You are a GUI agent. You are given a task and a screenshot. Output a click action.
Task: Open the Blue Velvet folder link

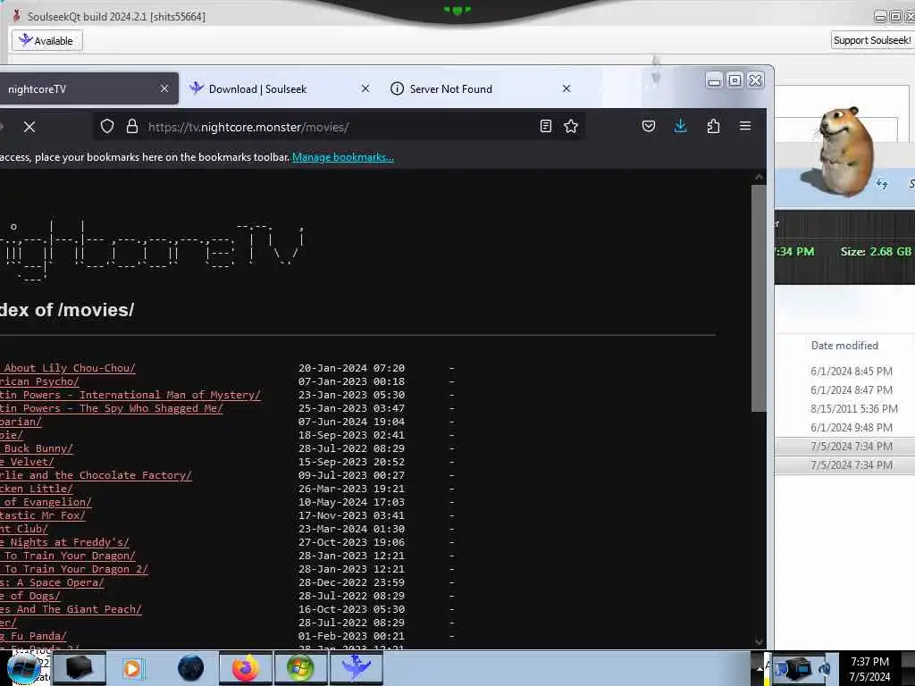coord(27,462)
